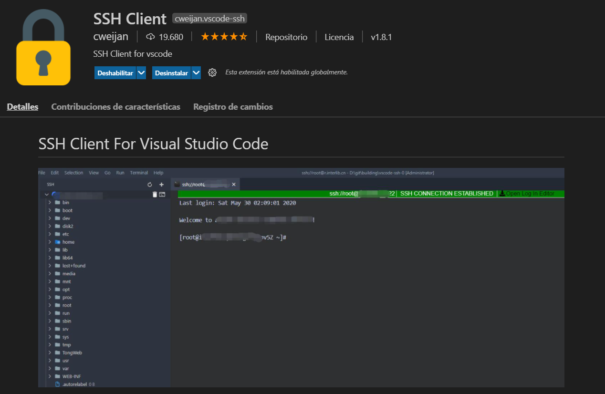Click the Desinstalar button
Viewport: 605px width, 394px height.
click(x=171, y=73)
